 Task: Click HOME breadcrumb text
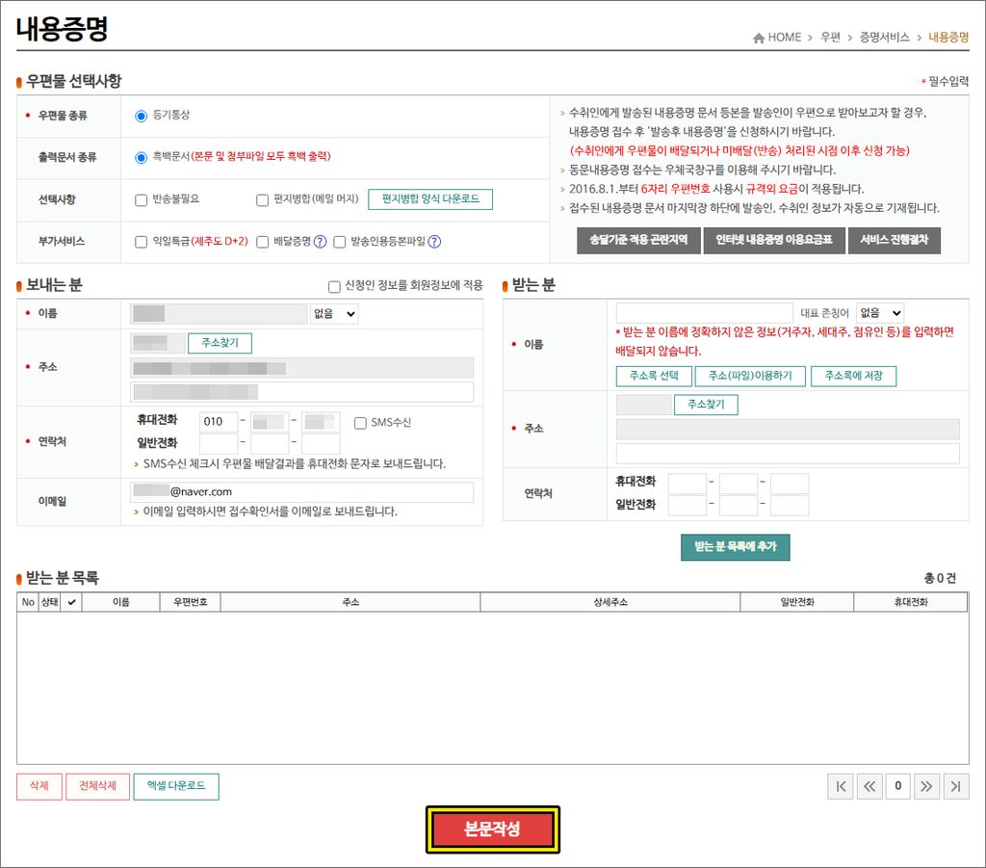click(x=784, y=38)
